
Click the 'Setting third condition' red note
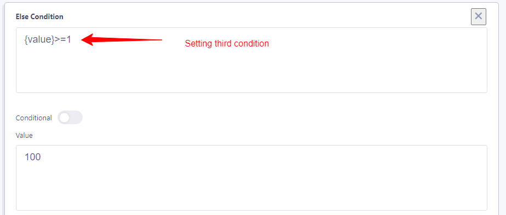(x=227, y=44)
